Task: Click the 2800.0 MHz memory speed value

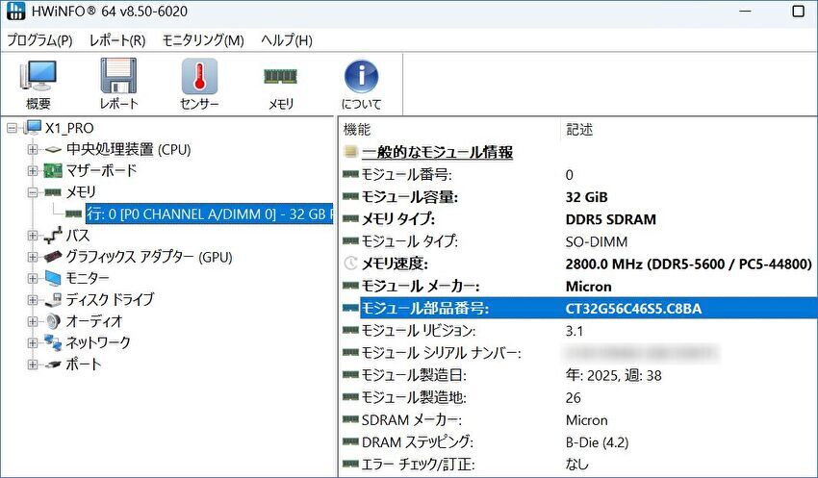Action: (x=689, y=264)
